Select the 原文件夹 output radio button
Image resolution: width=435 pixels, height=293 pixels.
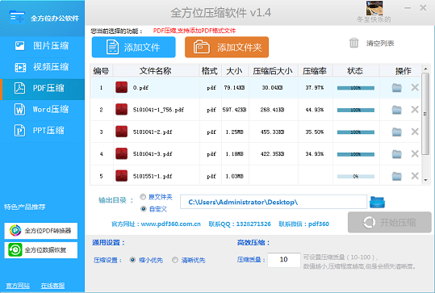tap(143, 197)
